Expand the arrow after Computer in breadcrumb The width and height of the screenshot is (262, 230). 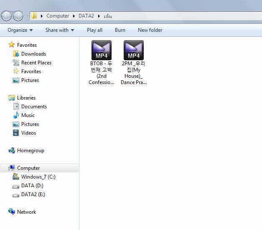(74, 16)
